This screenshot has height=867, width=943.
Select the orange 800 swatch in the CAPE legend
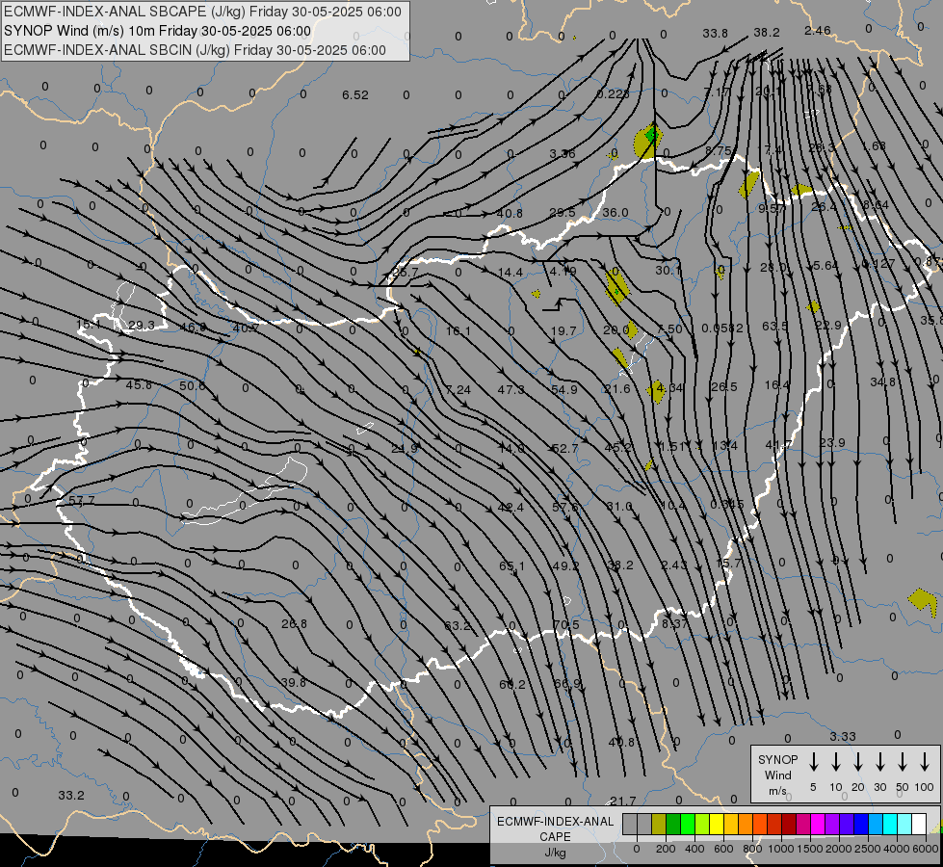point(746,824)
